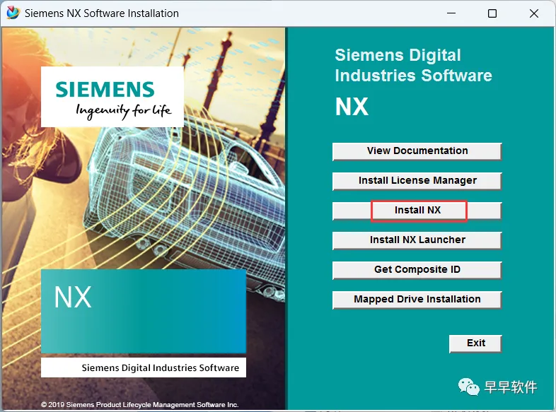
Task: Click the white 'Siemens Digital Industries Software' banner
Action: [x=144, y=367]
